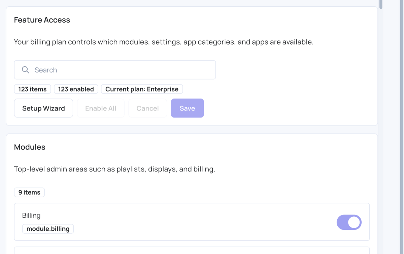The width and height of the screenshot is (404, 254).
Task: Click the 9 items badge under Modules
Action: [29, 192]
